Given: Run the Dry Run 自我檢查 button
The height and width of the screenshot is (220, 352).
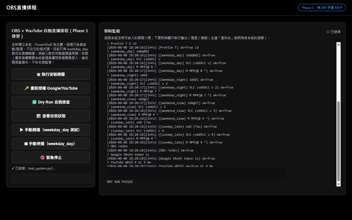Looking at the screenshot, I should 51,102.
